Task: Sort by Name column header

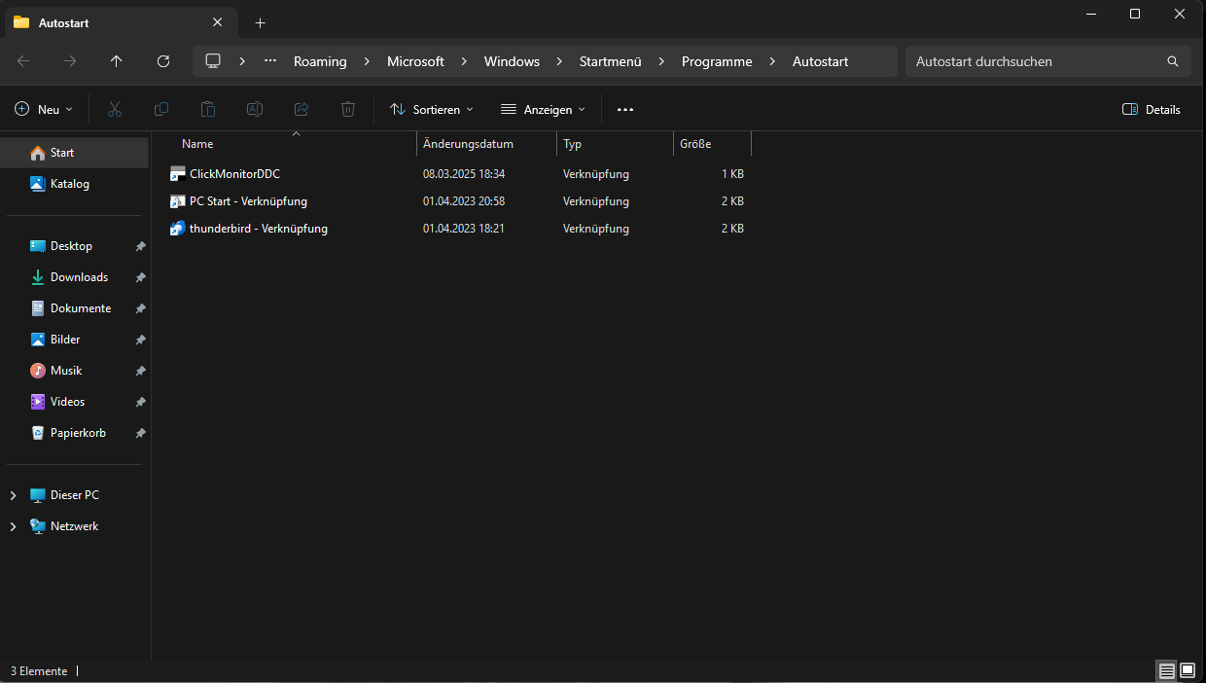Action: pyautogui.click(x=197, y=144)
